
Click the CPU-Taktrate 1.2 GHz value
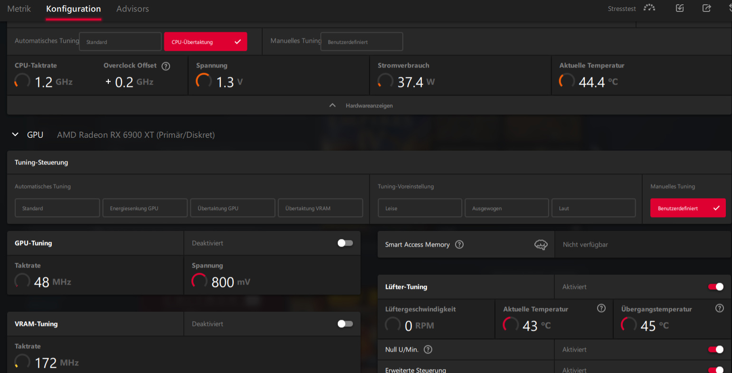[x=54, y=82]
